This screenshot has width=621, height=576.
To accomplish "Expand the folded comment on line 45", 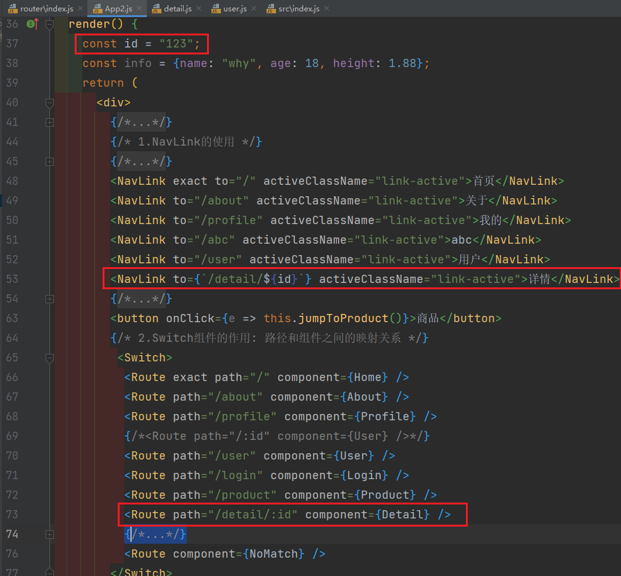I will coord(49,161).
